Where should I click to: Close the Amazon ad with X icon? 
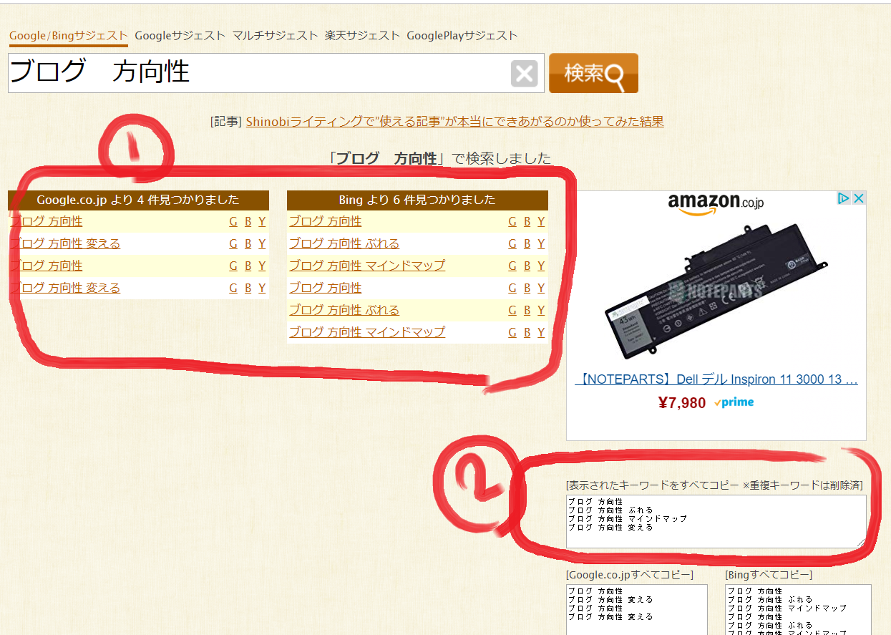pos(859,198)
